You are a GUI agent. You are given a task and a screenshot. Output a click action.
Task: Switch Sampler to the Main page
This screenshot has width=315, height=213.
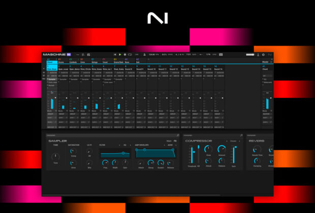coord(169,141)
